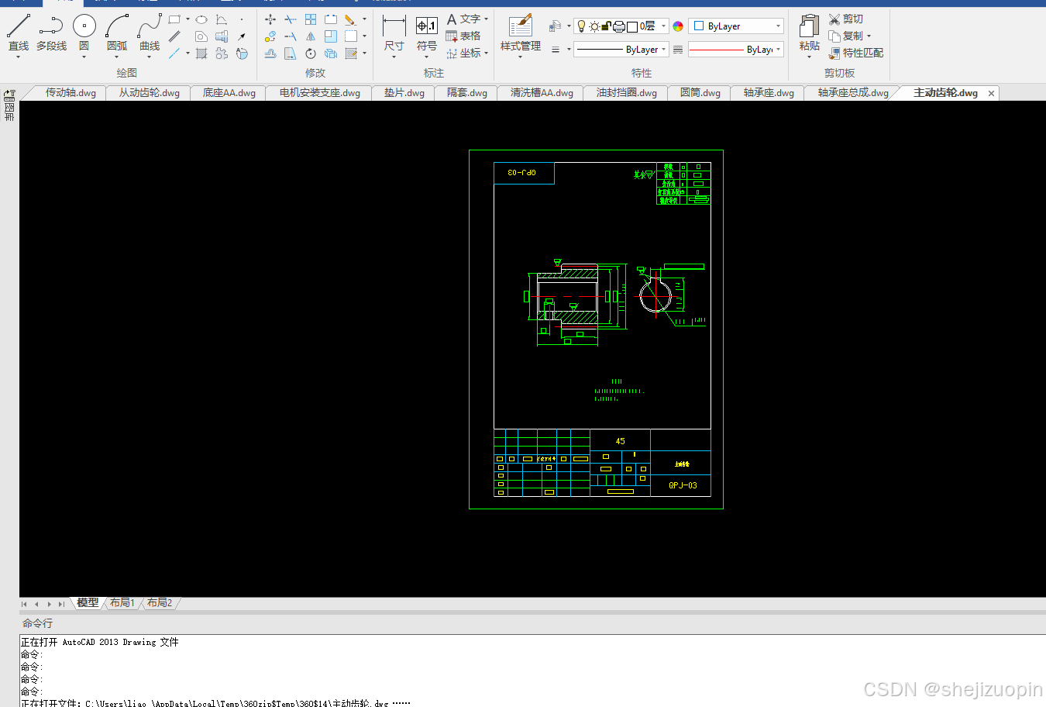The image size is (1046, 707).
Task: Switch to the 从动齿轮.dwg tab
Action: click(149, 93)
